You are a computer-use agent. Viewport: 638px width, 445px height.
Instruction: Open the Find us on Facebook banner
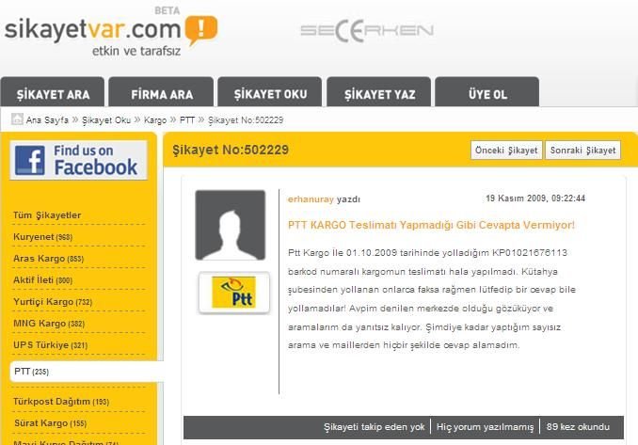78,160
